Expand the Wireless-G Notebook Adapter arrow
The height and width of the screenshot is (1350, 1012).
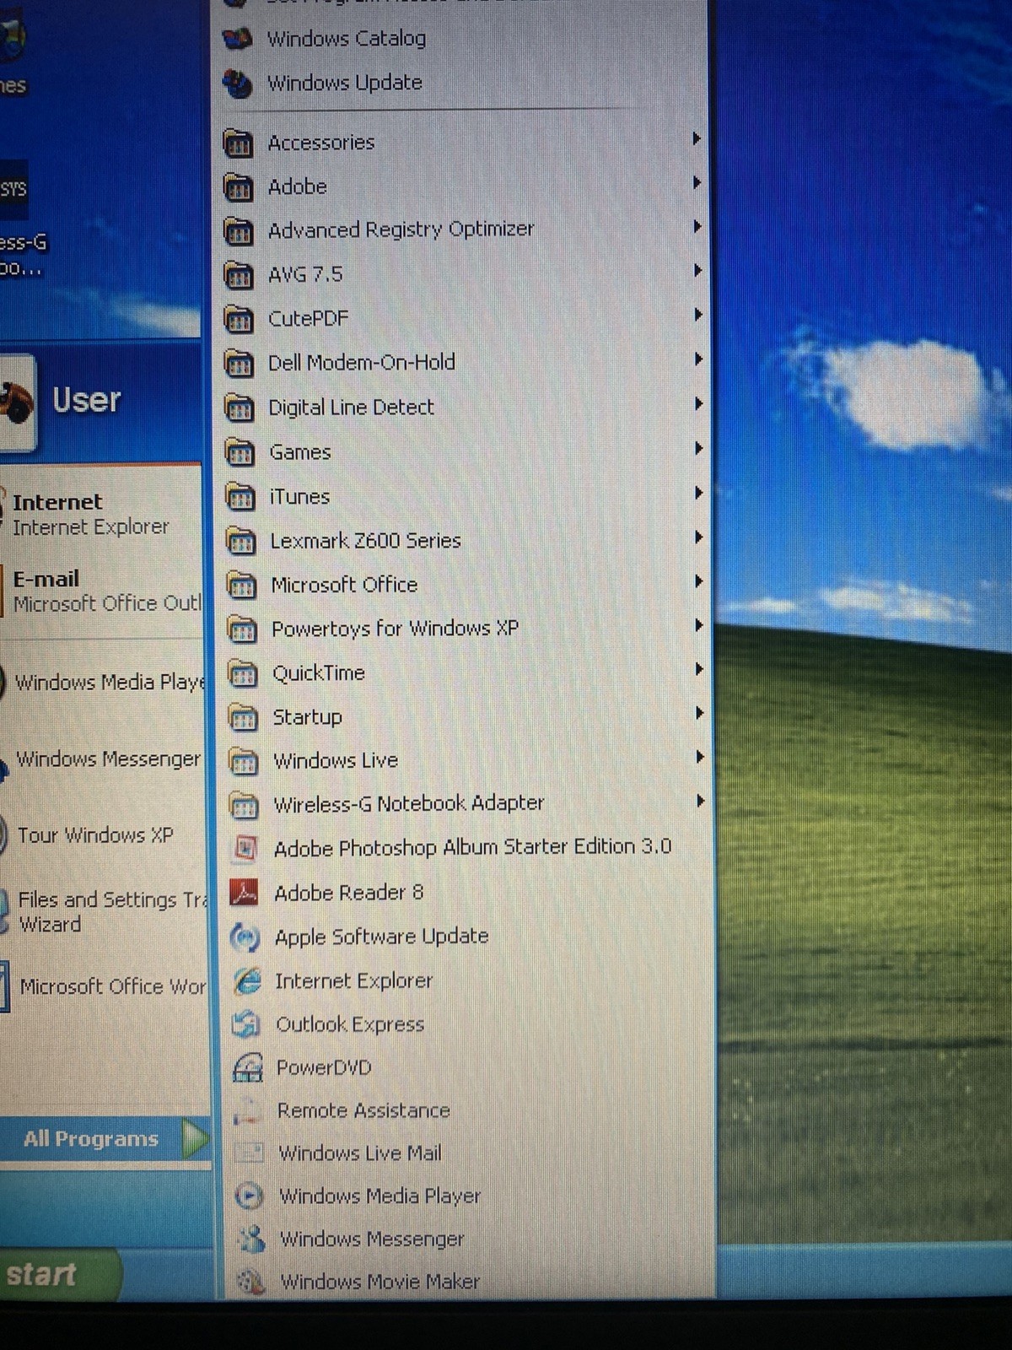[x=699, y=801]
